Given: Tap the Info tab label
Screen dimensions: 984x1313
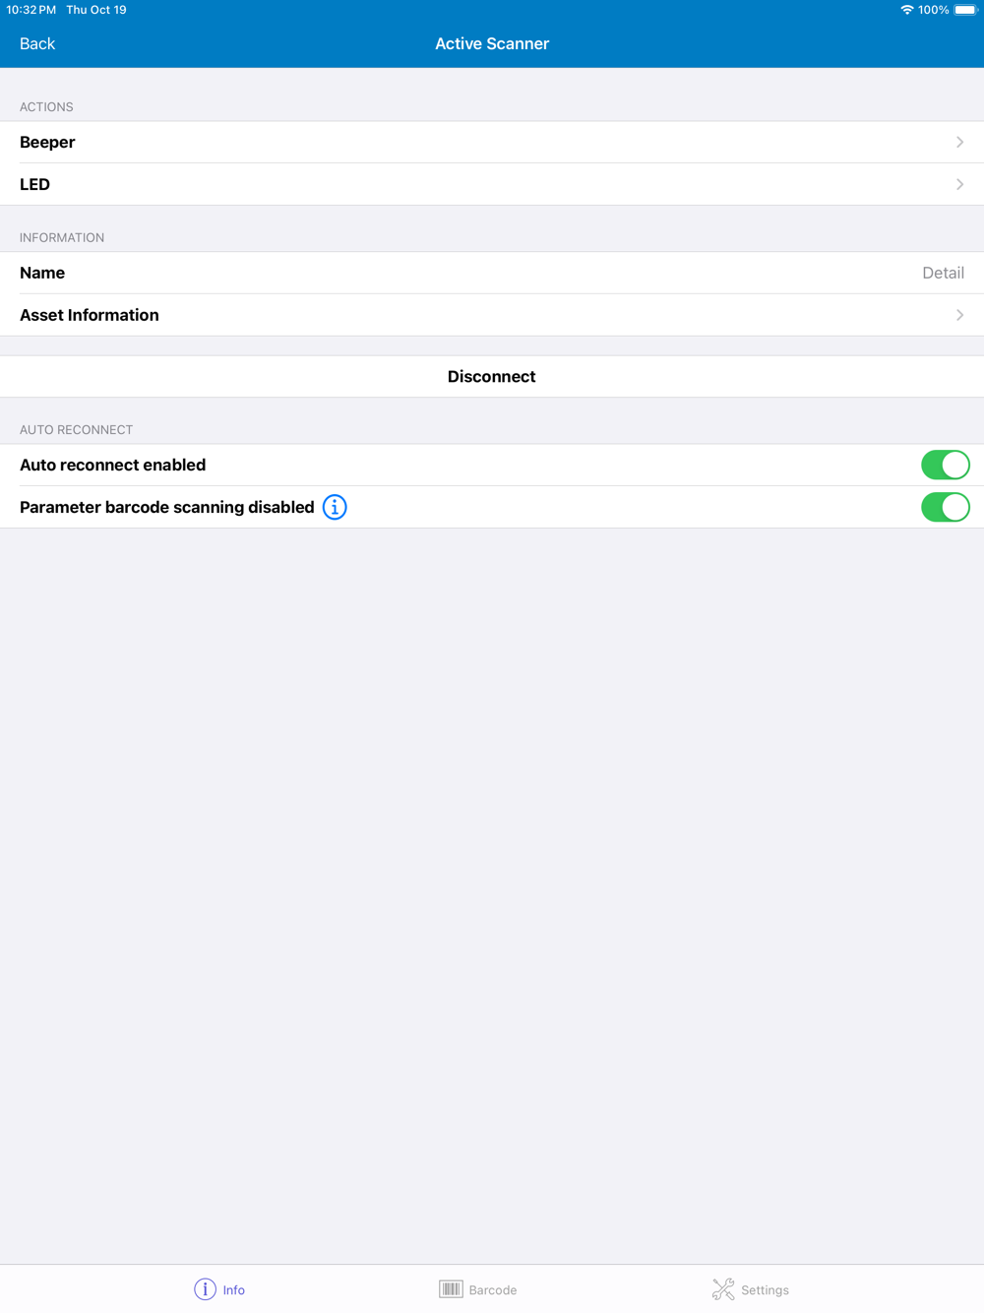Looking at the screenshot, I should coord(234,1290).
